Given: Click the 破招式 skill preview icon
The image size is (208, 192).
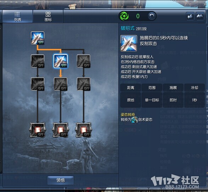Looking at the screenshot, I should pos(129,43).
